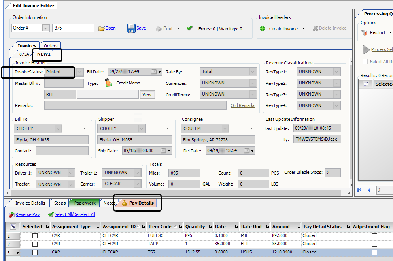Click the Restrict funnel icon
Viewport: 393px width, 261px height.
pyautogui.click(x=364, y=32)
